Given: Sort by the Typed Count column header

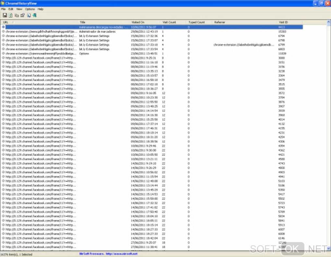Looking at the screenshot, I should coord(199,22).
